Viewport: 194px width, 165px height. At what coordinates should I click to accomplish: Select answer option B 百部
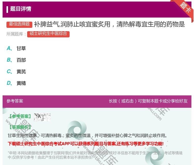tap(16, 60)
